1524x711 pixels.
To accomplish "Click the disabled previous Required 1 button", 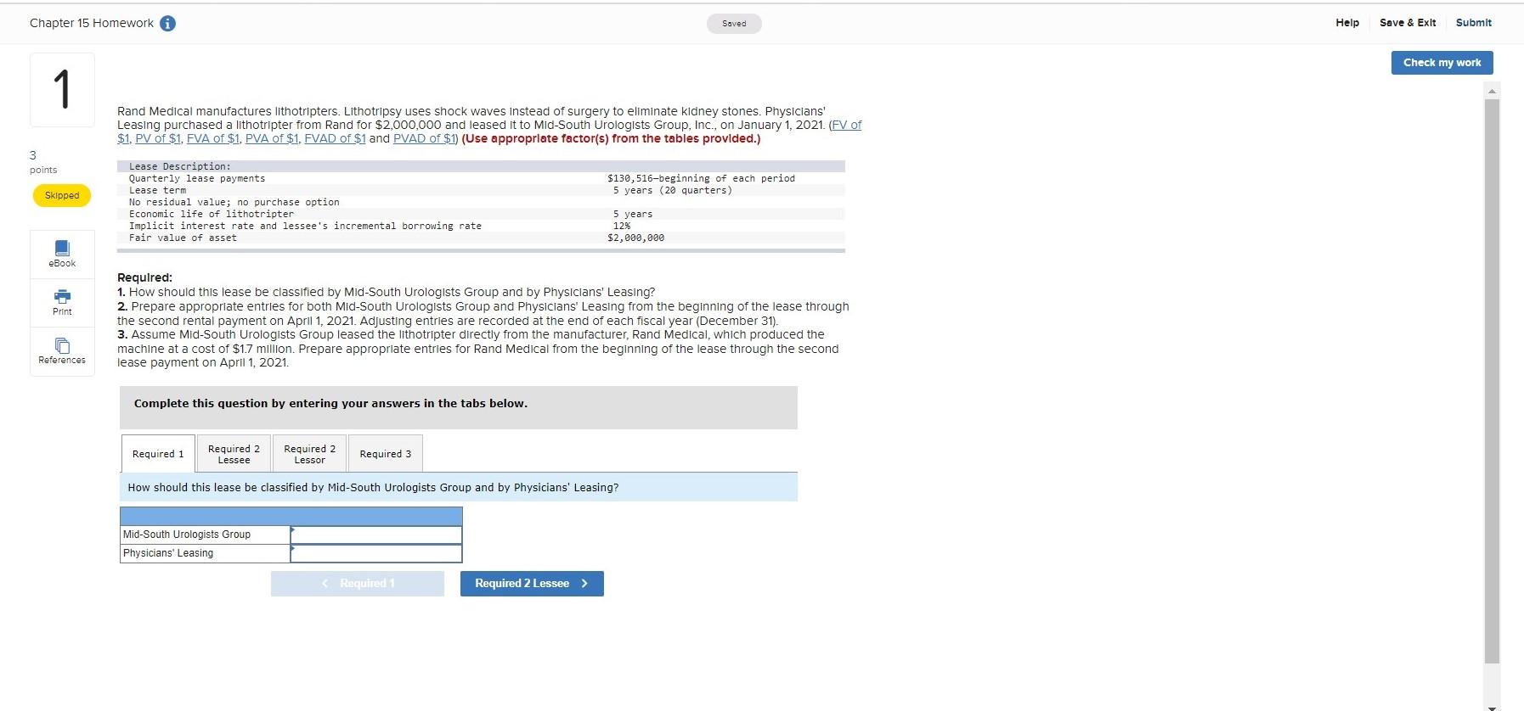I will click(x=358, y=584).
